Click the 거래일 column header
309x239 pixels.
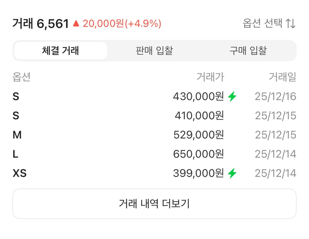[x=282, y=77]
